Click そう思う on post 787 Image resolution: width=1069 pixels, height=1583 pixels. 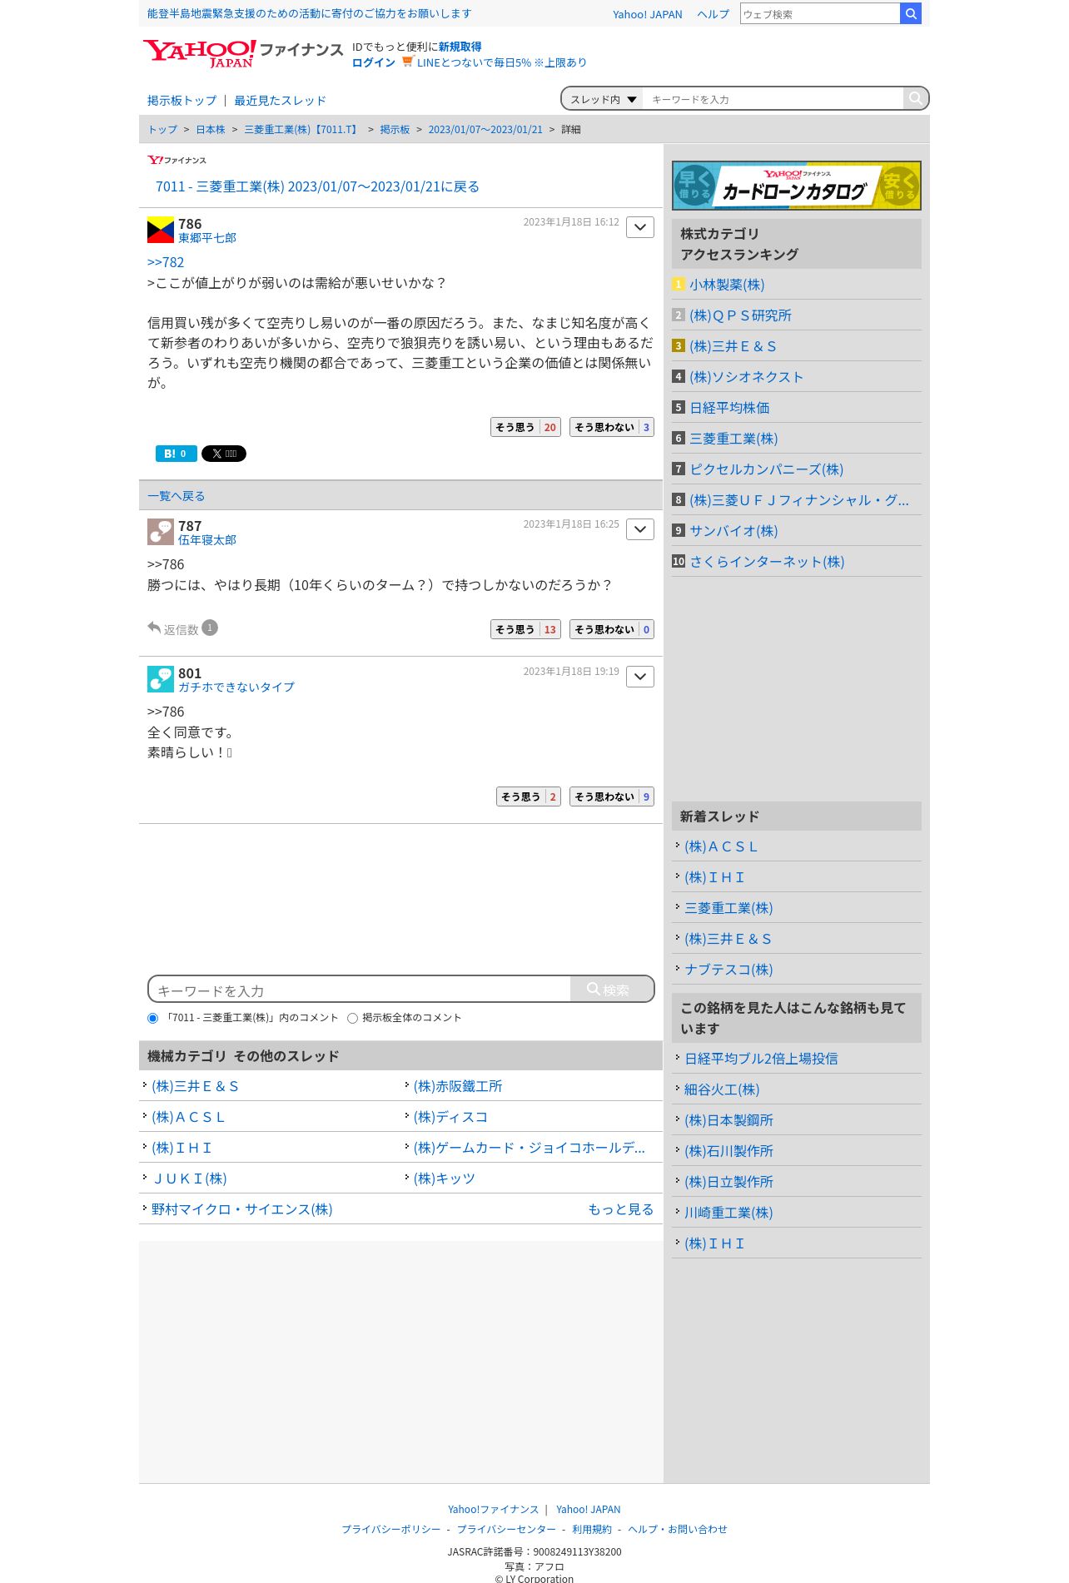(x=525, y=629)
